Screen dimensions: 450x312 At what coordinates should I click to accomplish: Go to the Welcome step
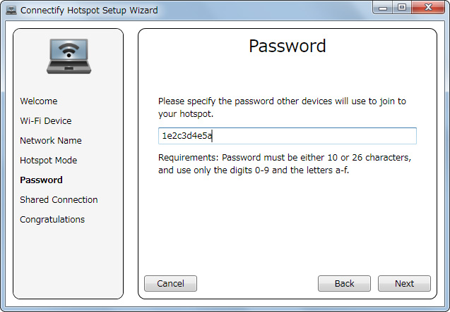click(x=39, y=101)
